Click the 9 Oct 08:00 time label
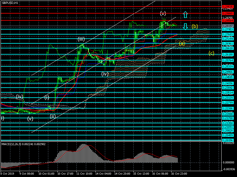Screen dimensions: 237x177 click(x=27, y=173)
